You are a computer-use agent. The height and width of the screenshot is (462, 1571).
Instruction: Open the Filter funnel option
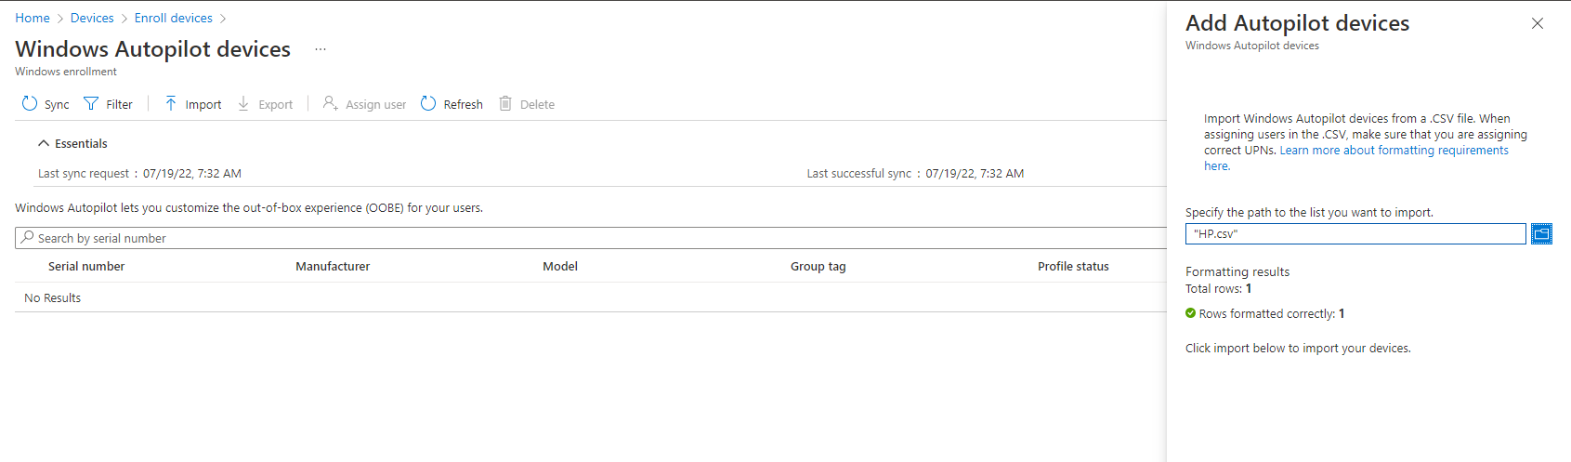tap(91, 104)
